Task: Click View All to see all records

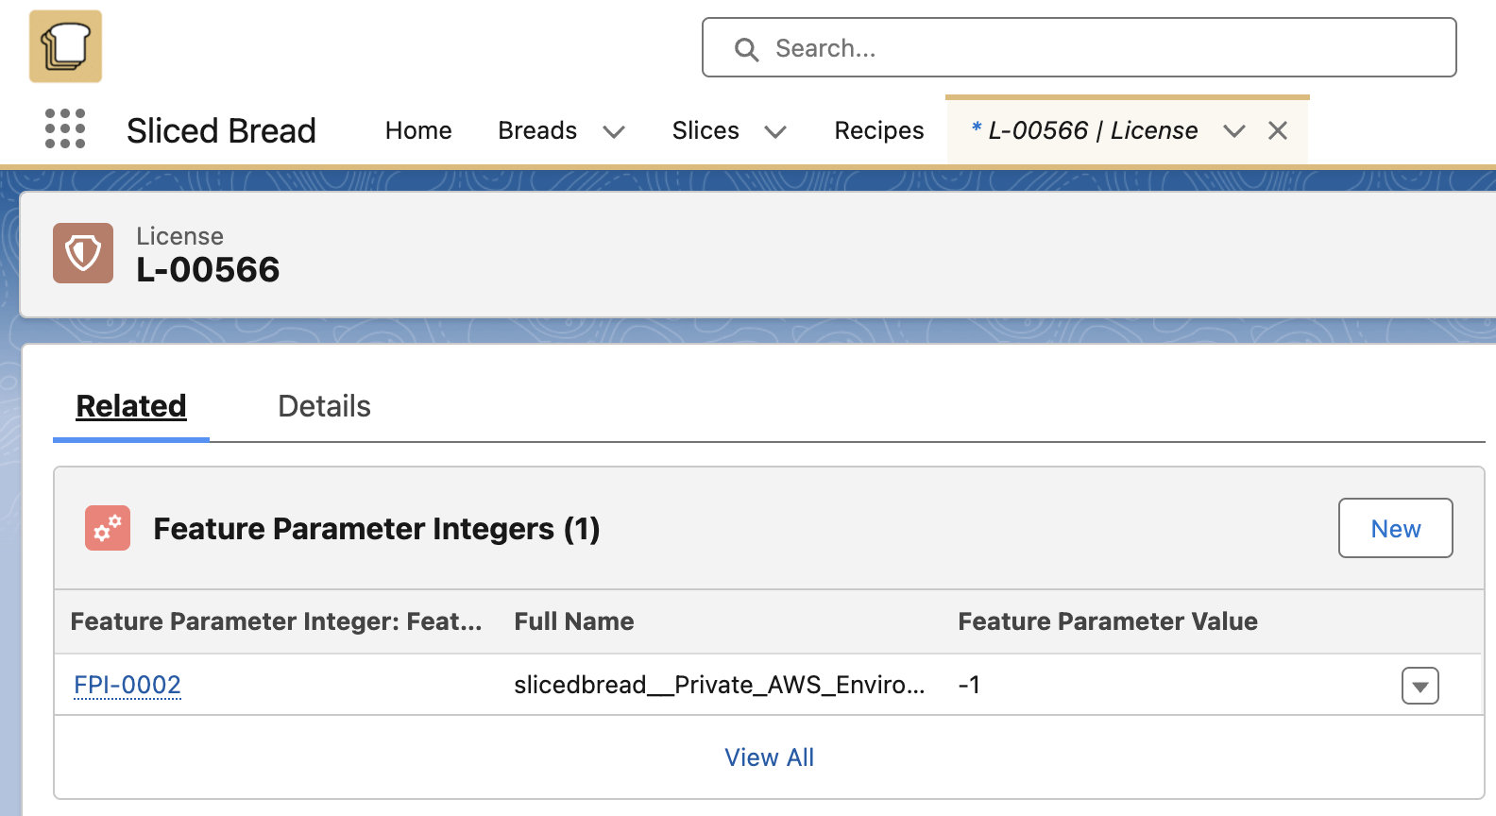Action: coord(769,756)
